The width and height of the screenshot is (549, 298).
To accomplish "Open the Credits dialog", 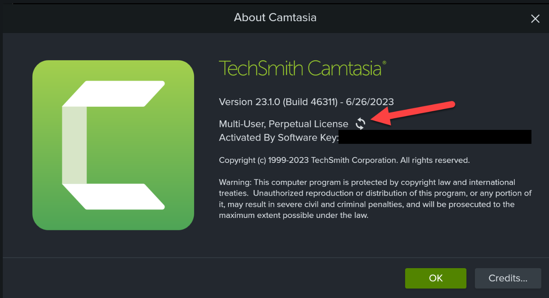I will coord(508,278).
